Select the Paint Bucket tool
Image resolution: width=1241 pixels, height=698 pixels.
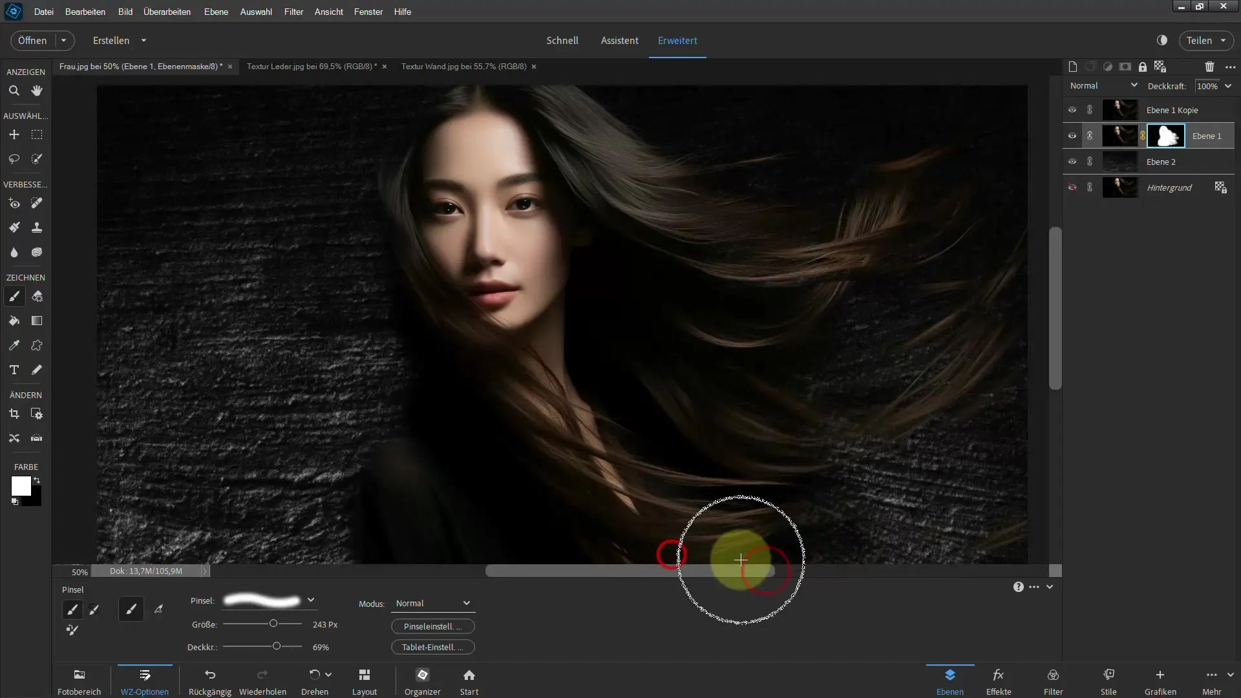[14, 321]
